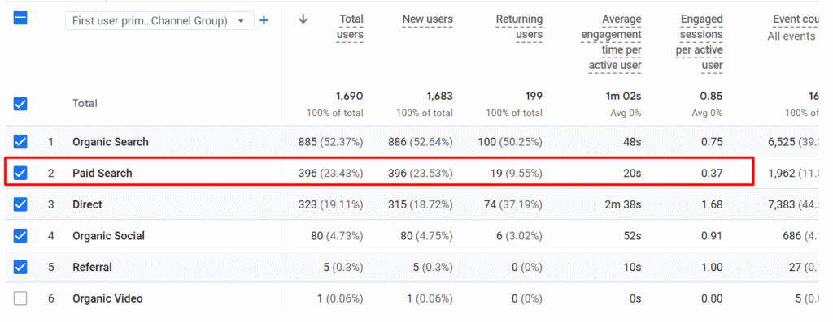
Task: Click the 1.00 engaged sessions cell
Action: click(x=713, y=267)
